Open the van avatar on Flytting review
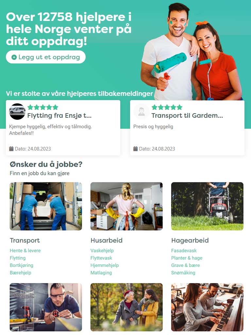The width and height of the screenshot is (251, 335). (x=17, y=112)
